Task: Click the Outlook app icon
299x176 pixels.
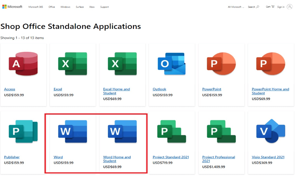Action: coord(172,64)
